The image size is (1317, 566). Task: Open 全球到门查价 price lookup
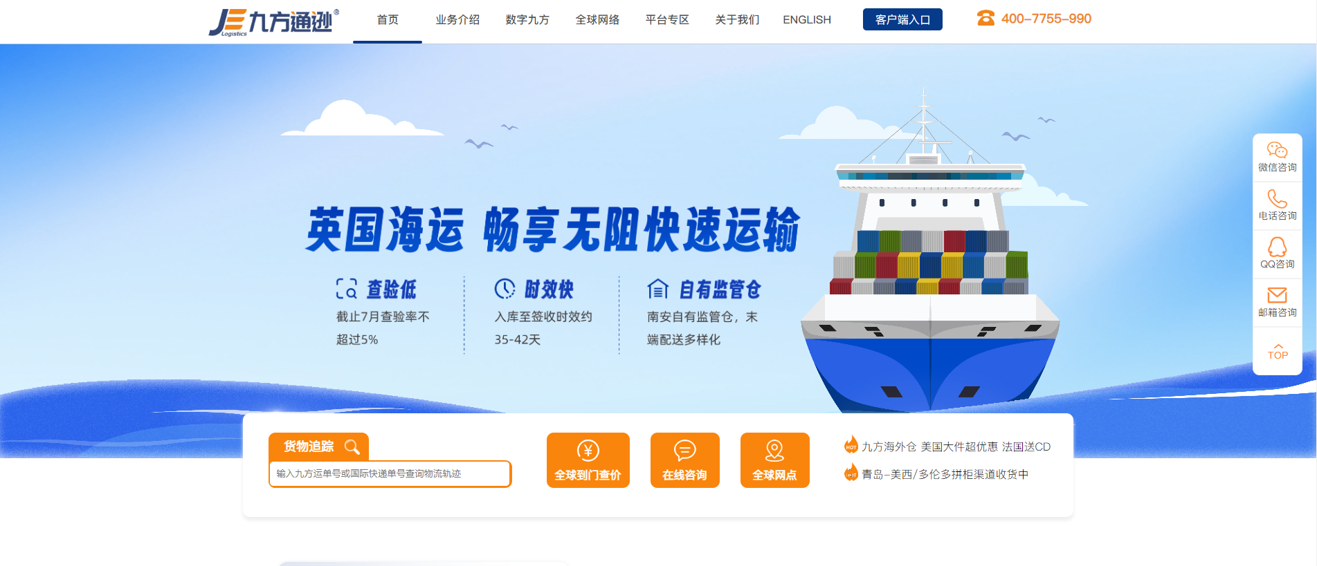(x=588, y=460)
